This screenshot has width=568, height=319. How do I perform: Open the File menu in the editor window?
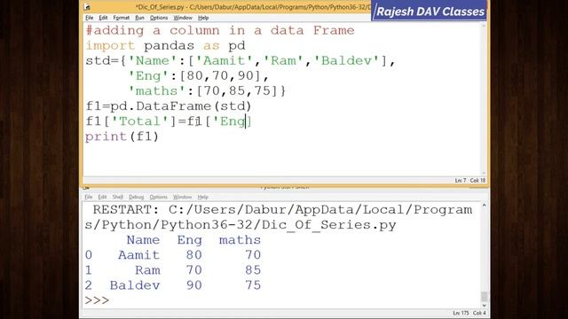pyautogui.click(x=89, y=18)
